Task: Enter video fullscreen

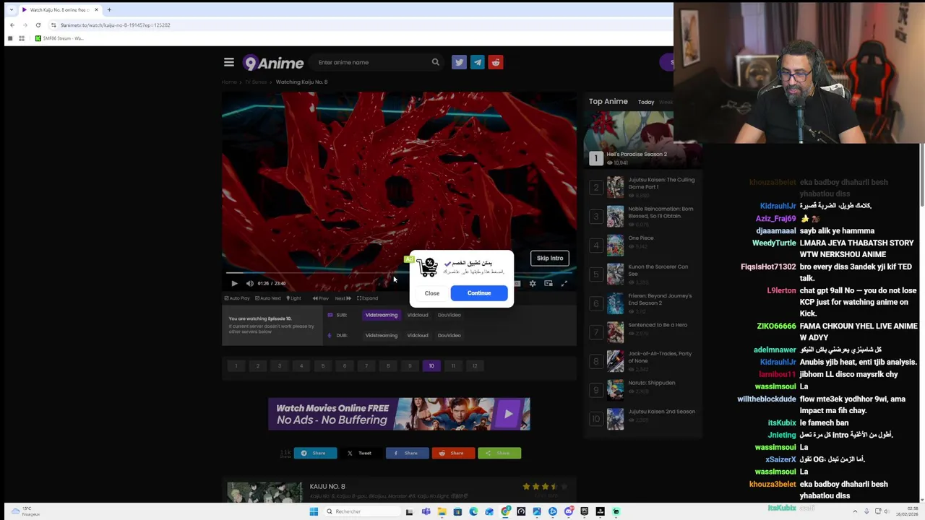Action: tap(564, 283)
